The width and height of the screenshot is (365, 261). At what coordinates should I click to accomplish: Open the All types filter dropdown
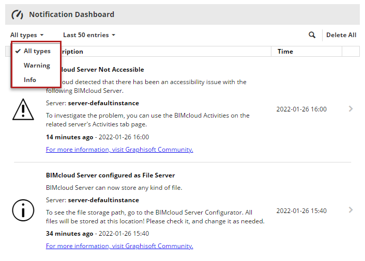coord(26,35)
